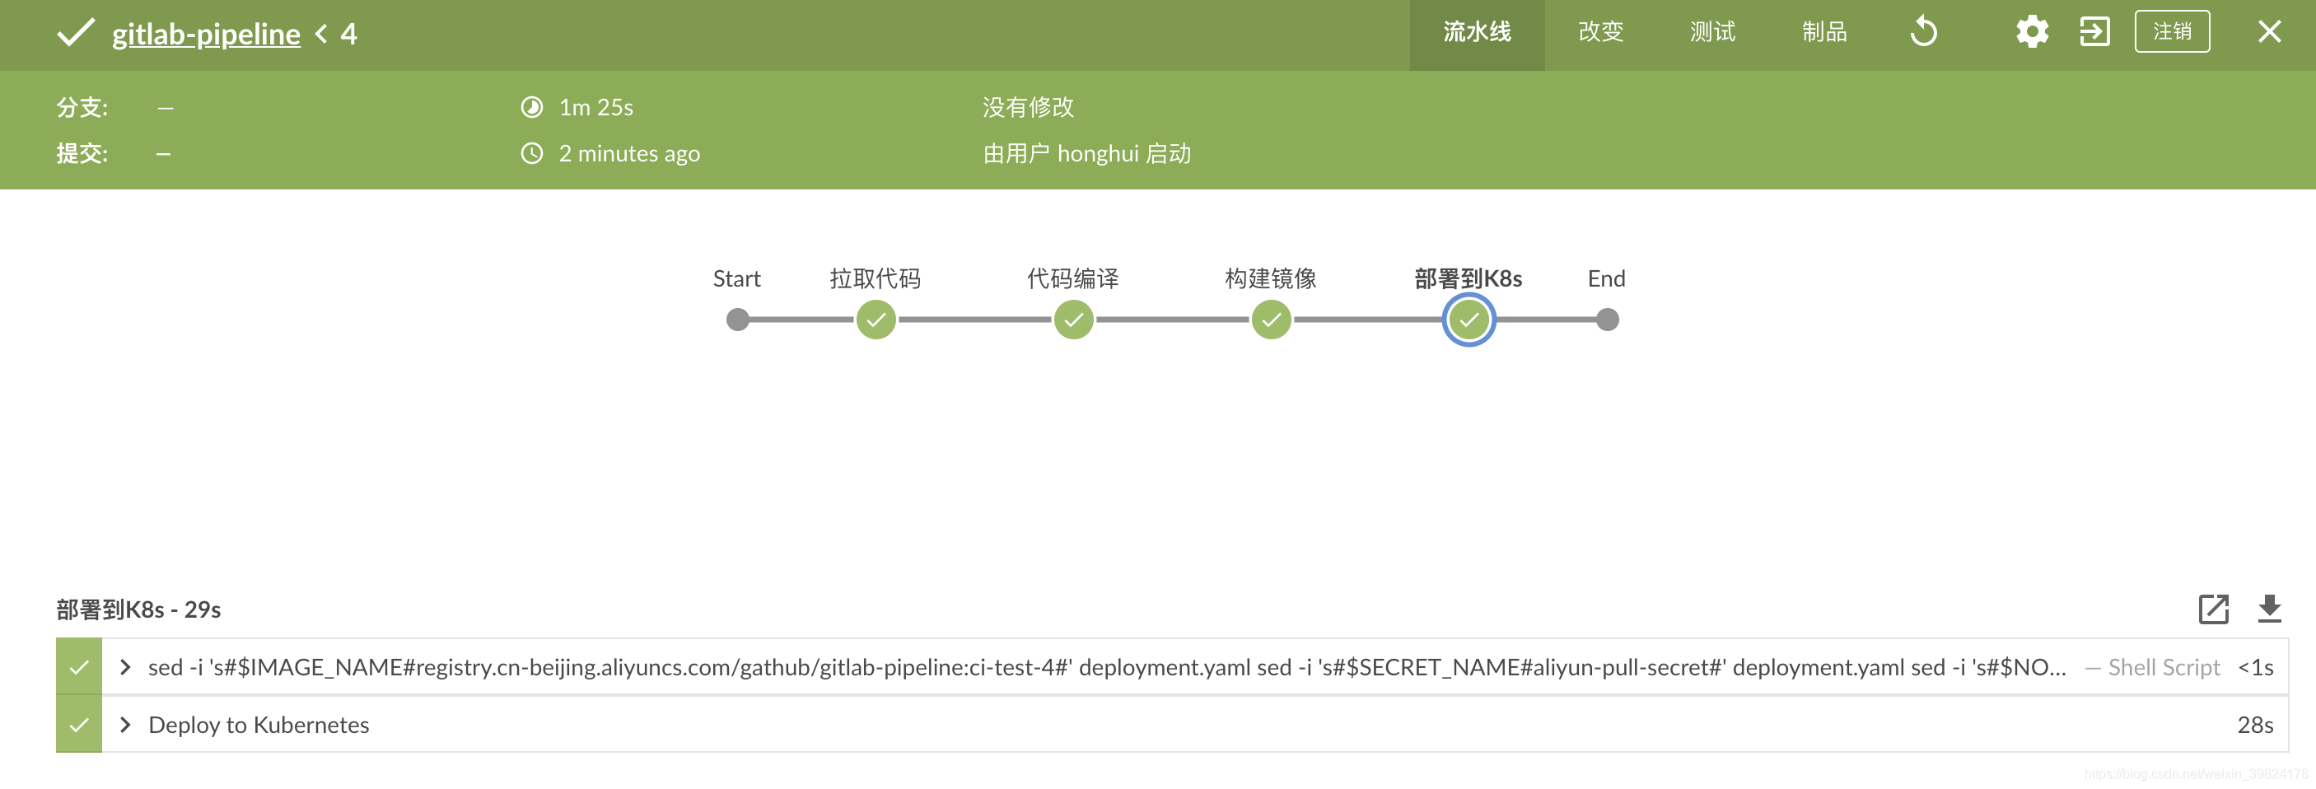Select the 拉取代码 stage node
Screen dimensions: 2316x789
tap(876, 320)
